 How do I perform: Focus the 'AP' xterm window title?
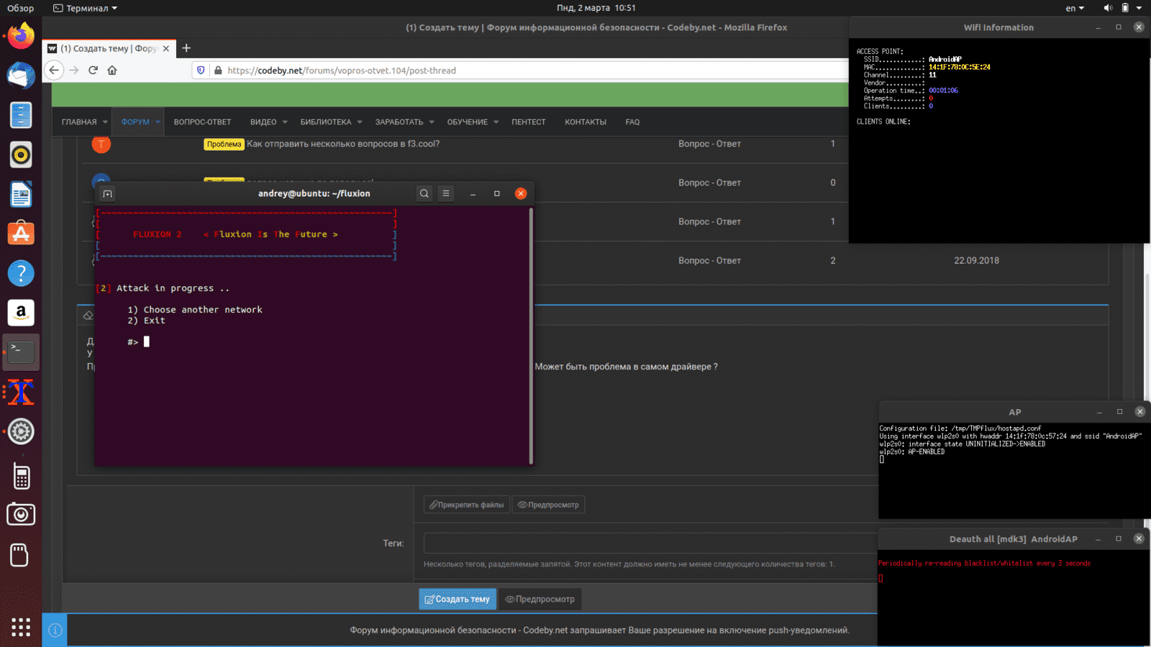tap(1015, 412)
